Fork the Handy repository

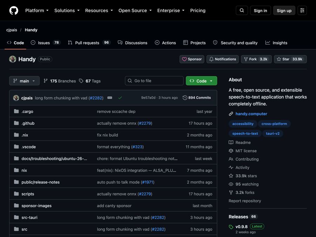pyautogui.click(x=256, y=59)
